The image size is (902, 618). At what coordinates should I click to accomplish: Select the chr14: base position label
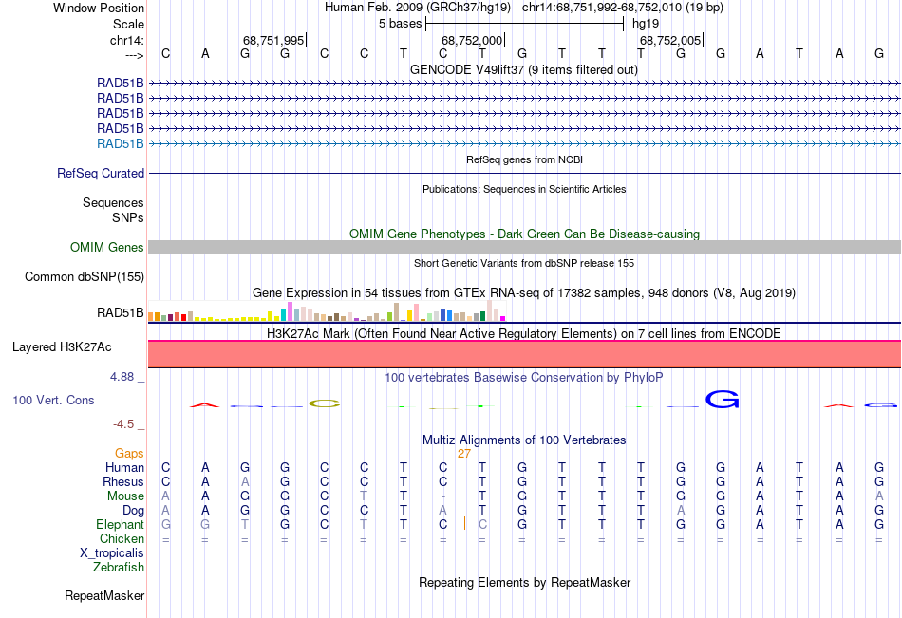[126, 40]
